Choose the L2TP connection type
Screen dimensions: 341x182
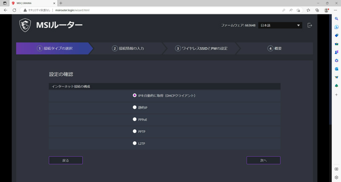point(135,143)
